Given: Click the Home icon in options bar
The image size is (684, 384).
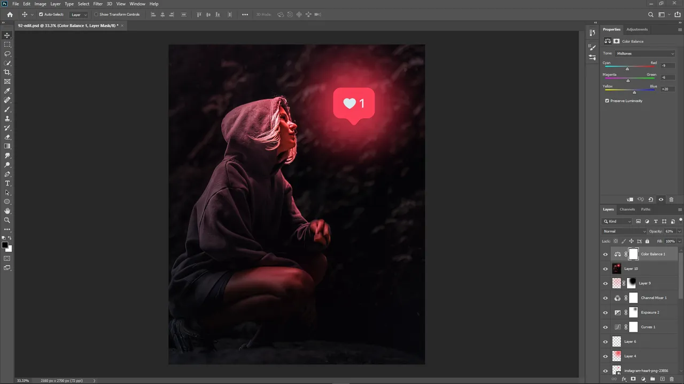Looking at the screenshot, I should 10,14.
